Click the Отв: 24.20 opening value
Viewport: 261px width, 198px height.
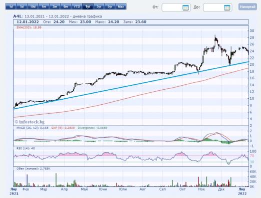pos(54,22)
